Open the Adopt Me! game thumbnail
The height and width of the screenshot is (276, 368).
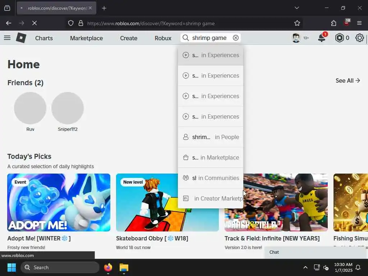click(x=59, y=203)
